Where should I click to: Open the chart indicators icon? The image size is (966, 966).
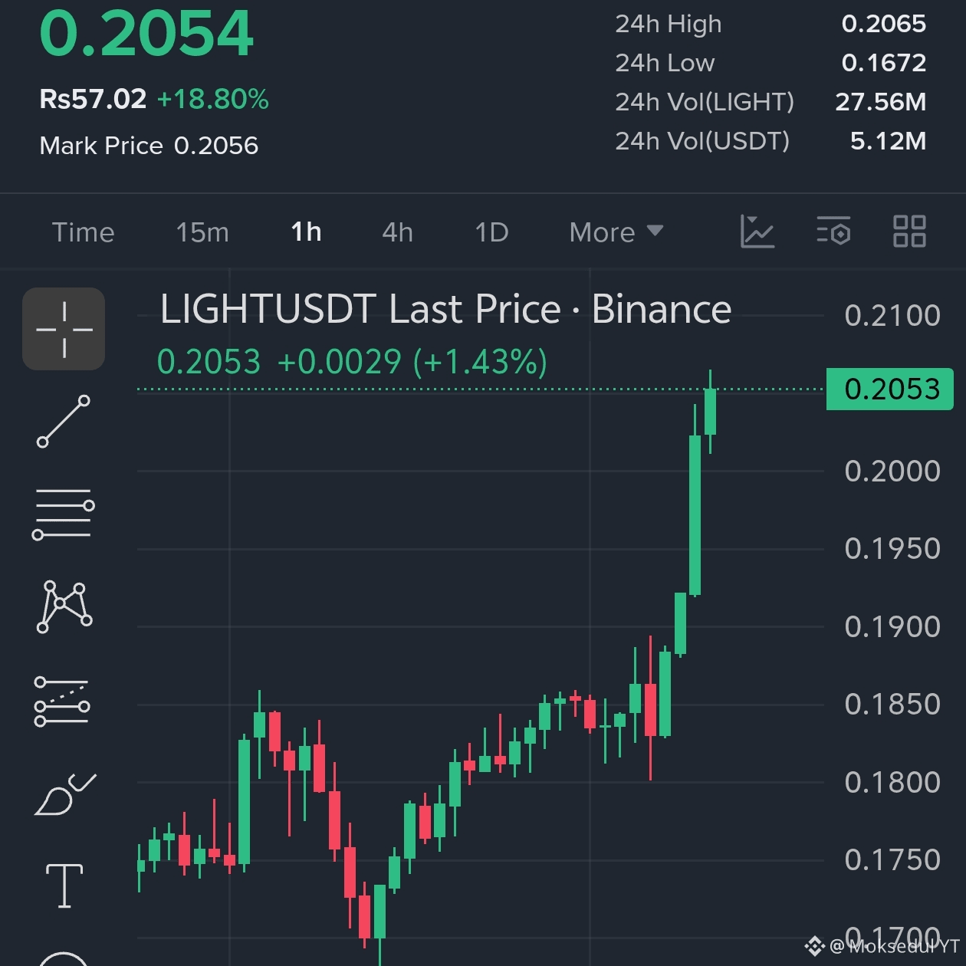coord(757,232)
